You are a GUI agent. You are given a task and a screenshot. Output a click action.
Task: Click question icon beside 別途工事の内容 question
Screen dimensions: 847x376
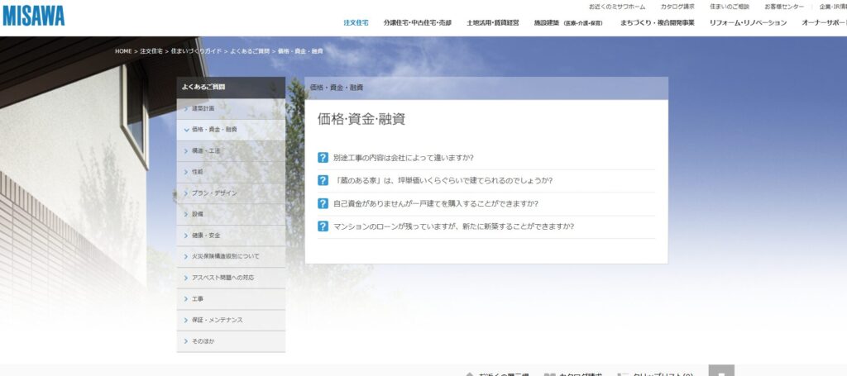323,158
